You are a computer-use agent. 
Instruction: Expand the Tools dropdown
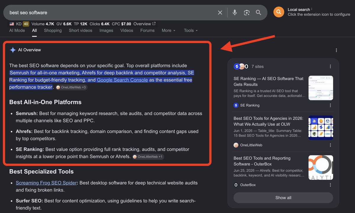click(191, 30)
